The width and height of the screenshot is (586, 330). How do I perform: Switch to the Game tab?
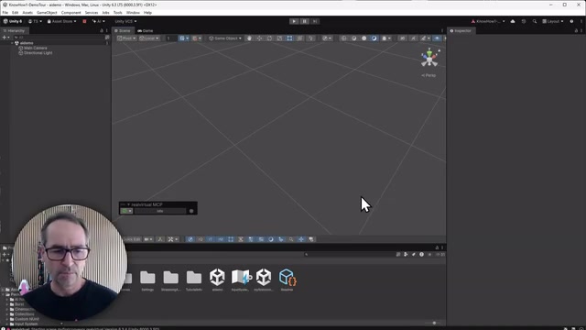146,30
